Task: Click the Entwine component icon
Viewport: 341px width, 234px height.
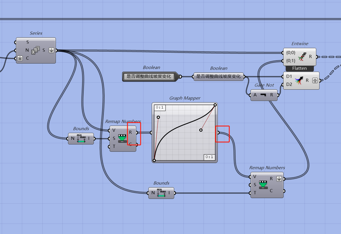Action: pos(302,56)
